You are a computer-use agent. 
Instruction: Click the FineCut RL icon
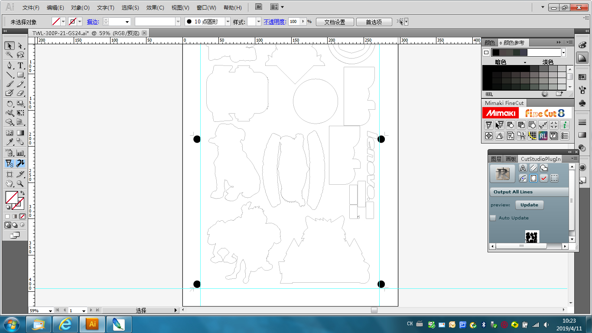[543, 136]
